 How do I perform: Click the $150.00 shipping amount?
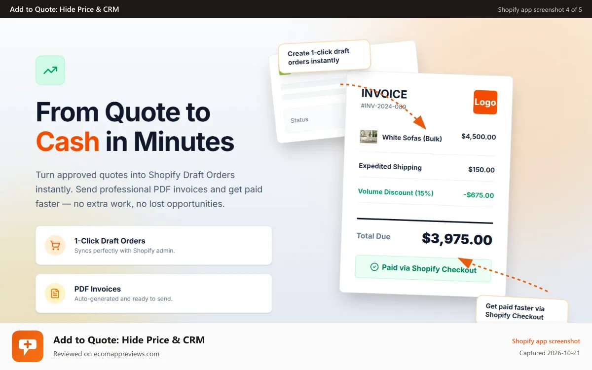pyautogui.click(x=481, y=170)
